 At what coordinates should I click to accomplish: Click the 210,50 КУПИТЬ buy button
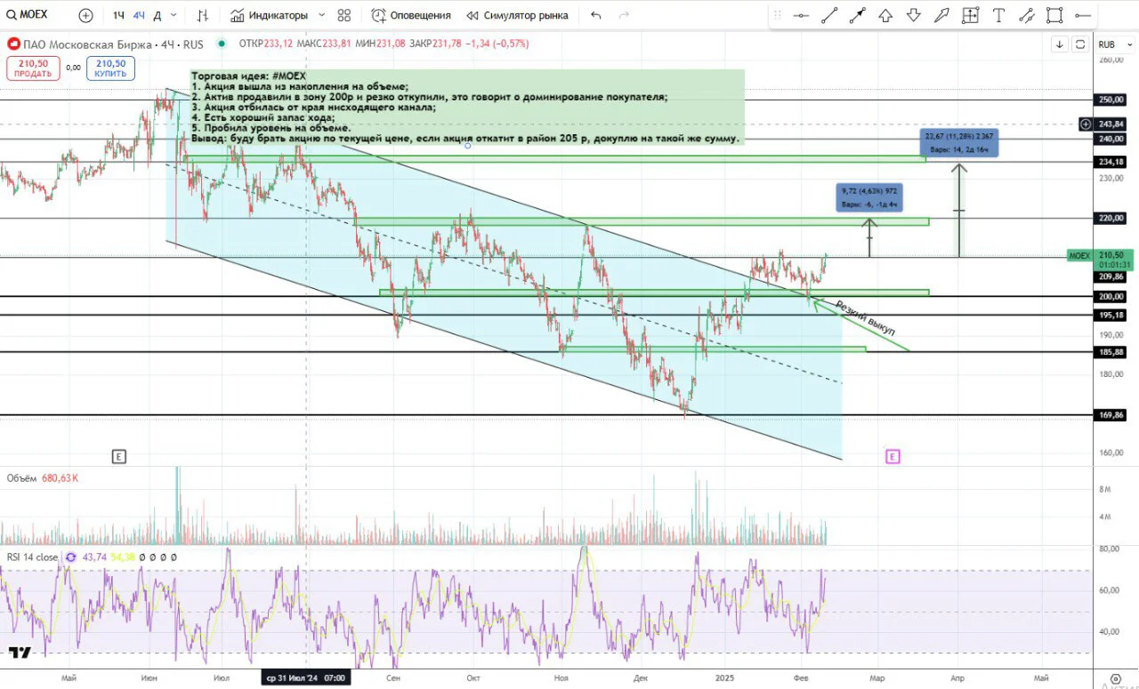(x=111, y=68)
